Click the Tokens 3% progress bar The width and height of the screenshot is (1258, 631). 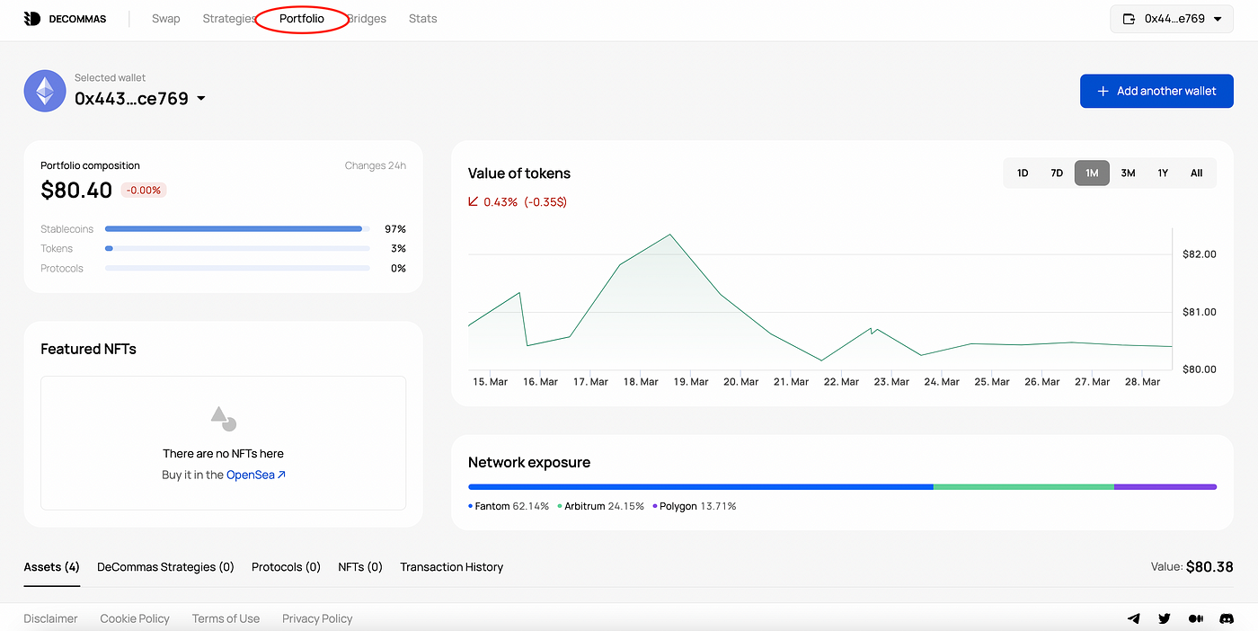tap(237, 249)
